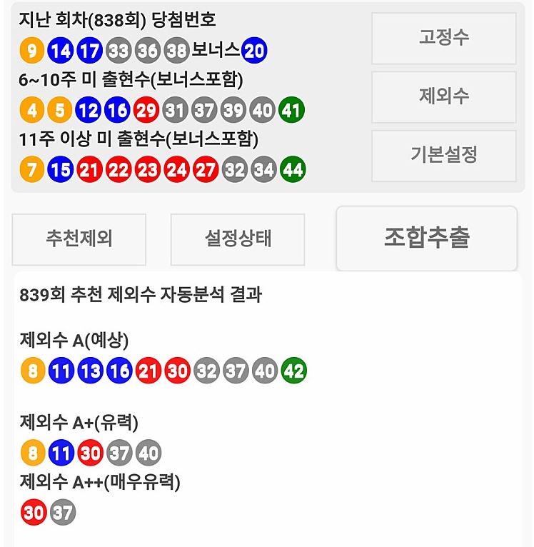Viewport: 534px width, 547px height.
Task: Select the red number 24 ball
Action: pos(176,169)
